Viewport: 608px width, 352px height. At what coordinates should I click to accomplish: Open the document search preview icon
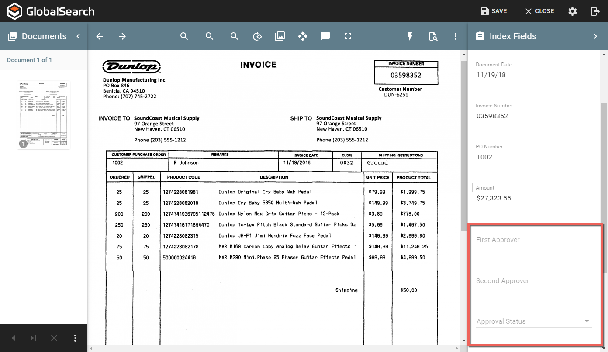[x=433, y=36]
